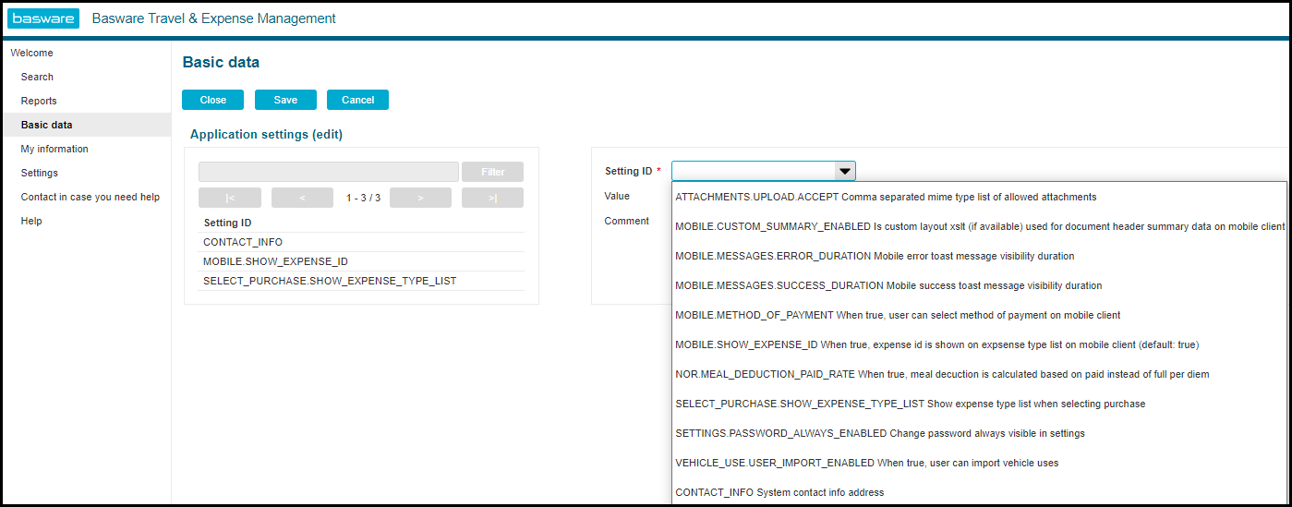The image size is (1292, 507).
Task: Collapse the Setting ID dropdown arrow
Action: (x=843, y=171)
